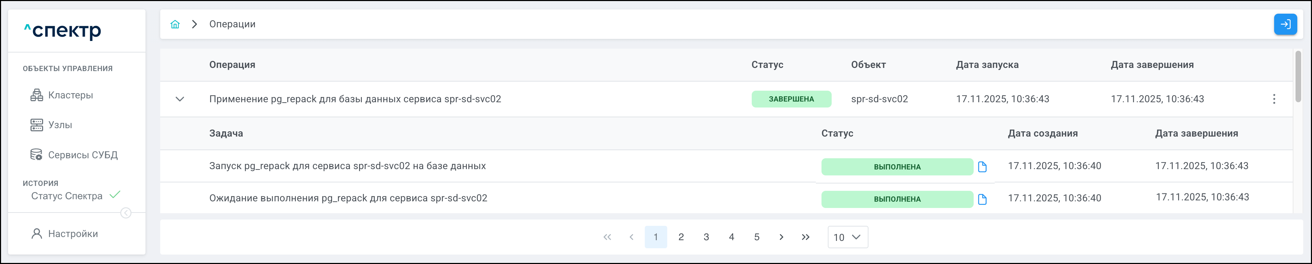Open log file for 'Ожидание выполнения' task
This screenshot has width=1312, height=264.
point(982,199)
